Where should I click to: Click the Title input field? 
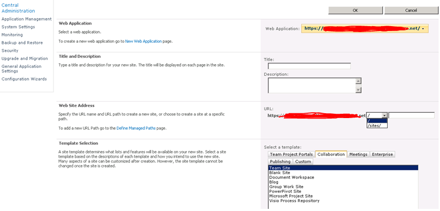pos(309,66)
